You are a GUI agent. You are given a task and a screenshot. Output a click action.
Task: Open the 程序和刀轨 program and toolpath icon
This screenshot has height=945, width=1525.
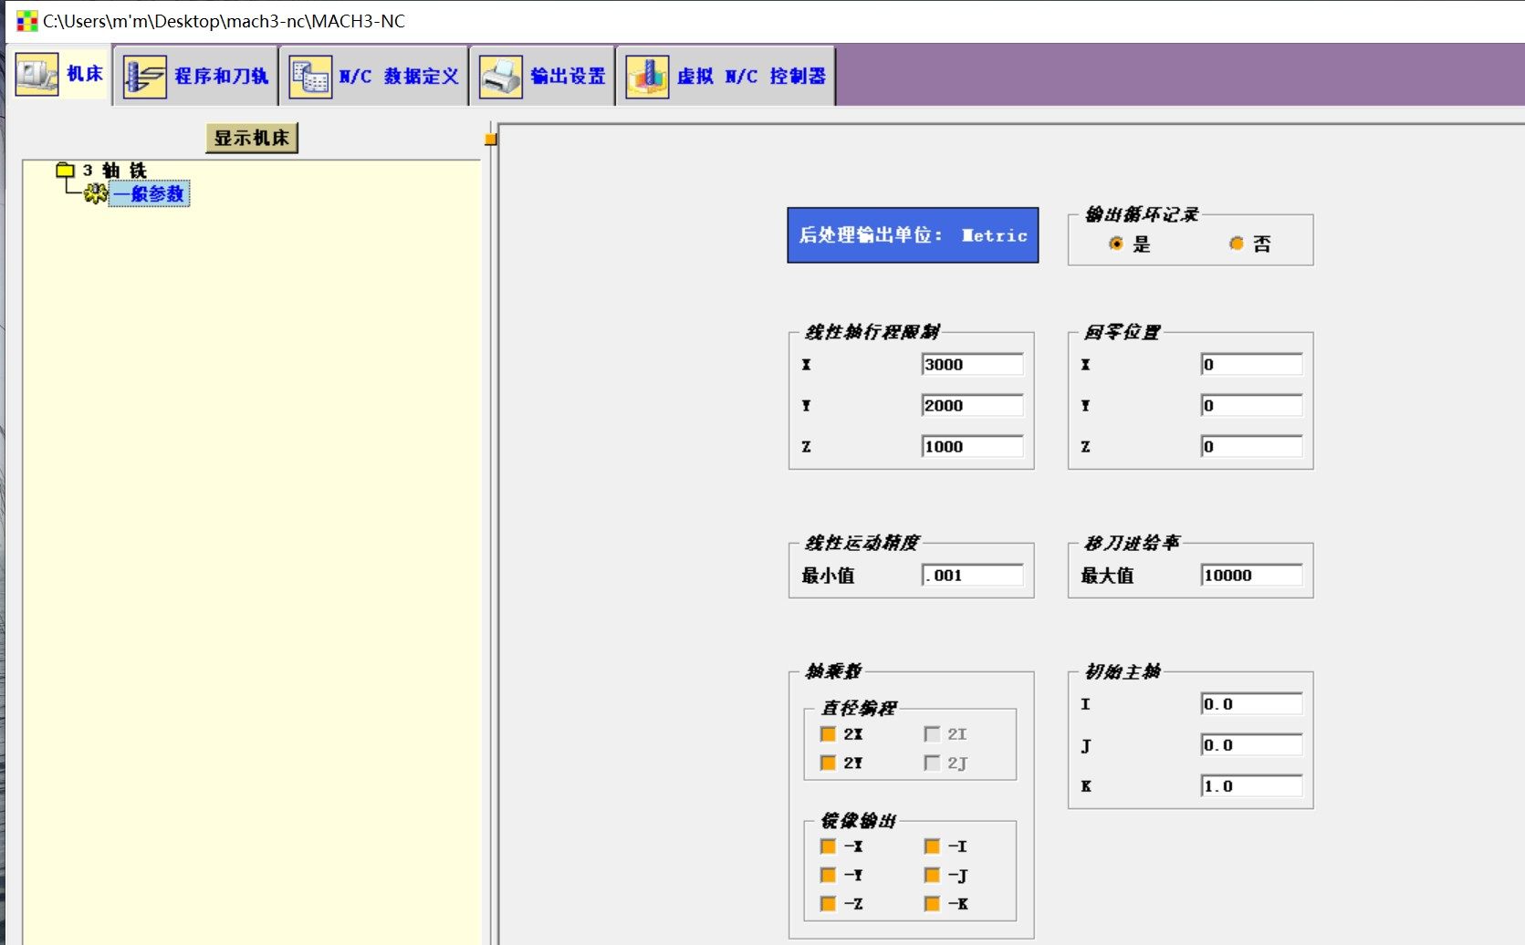144,77
